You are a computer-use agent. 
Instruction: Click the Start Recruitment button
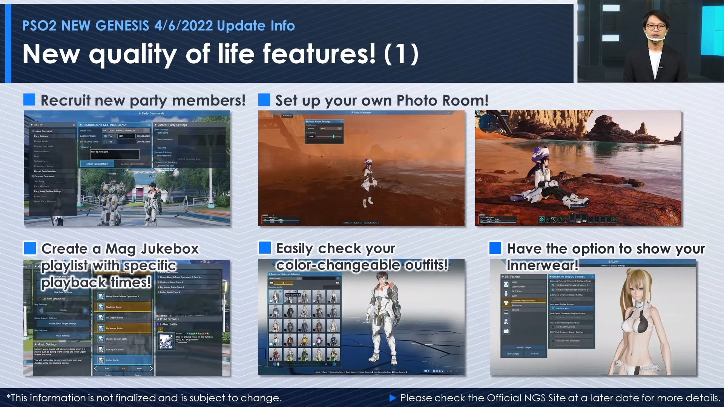click(97, 164)
